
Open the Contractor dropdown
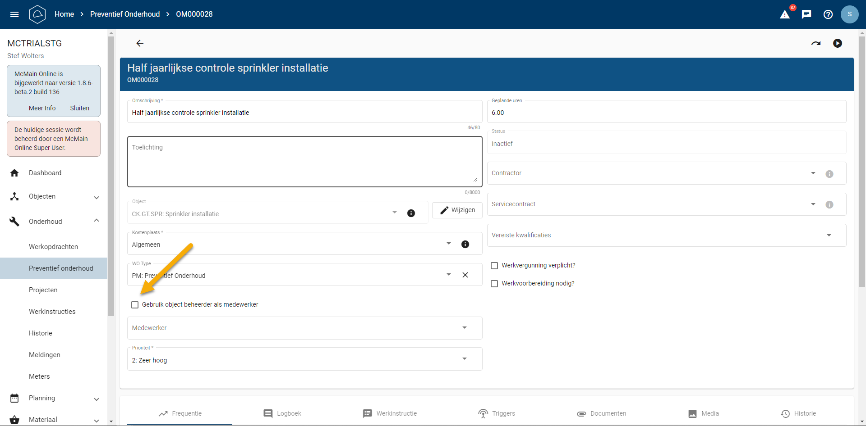[813, 173]
